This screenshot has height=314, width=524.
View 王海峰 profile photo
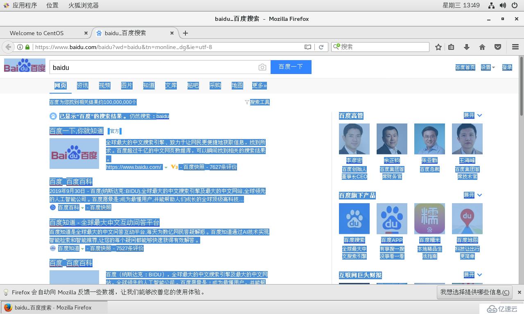[x=467, y=139]
